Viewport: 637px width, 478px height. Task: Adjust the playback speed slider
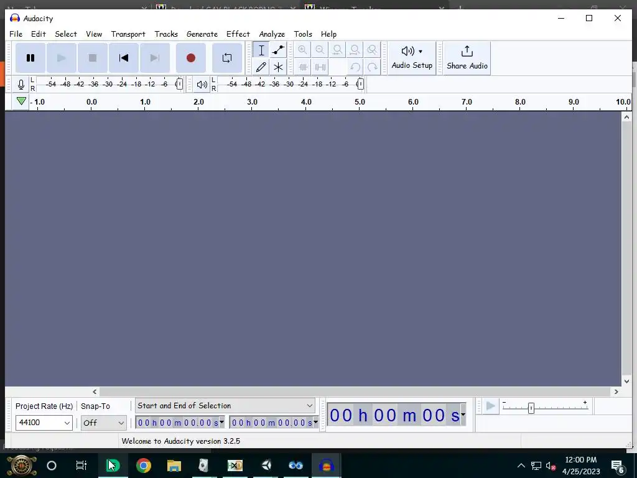[531, 408]
